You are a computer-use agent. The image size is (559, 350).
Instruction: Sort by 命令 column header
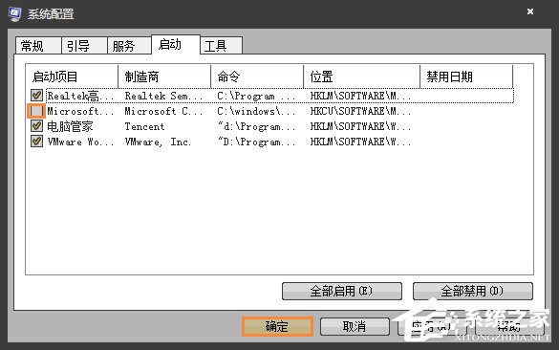257,77
